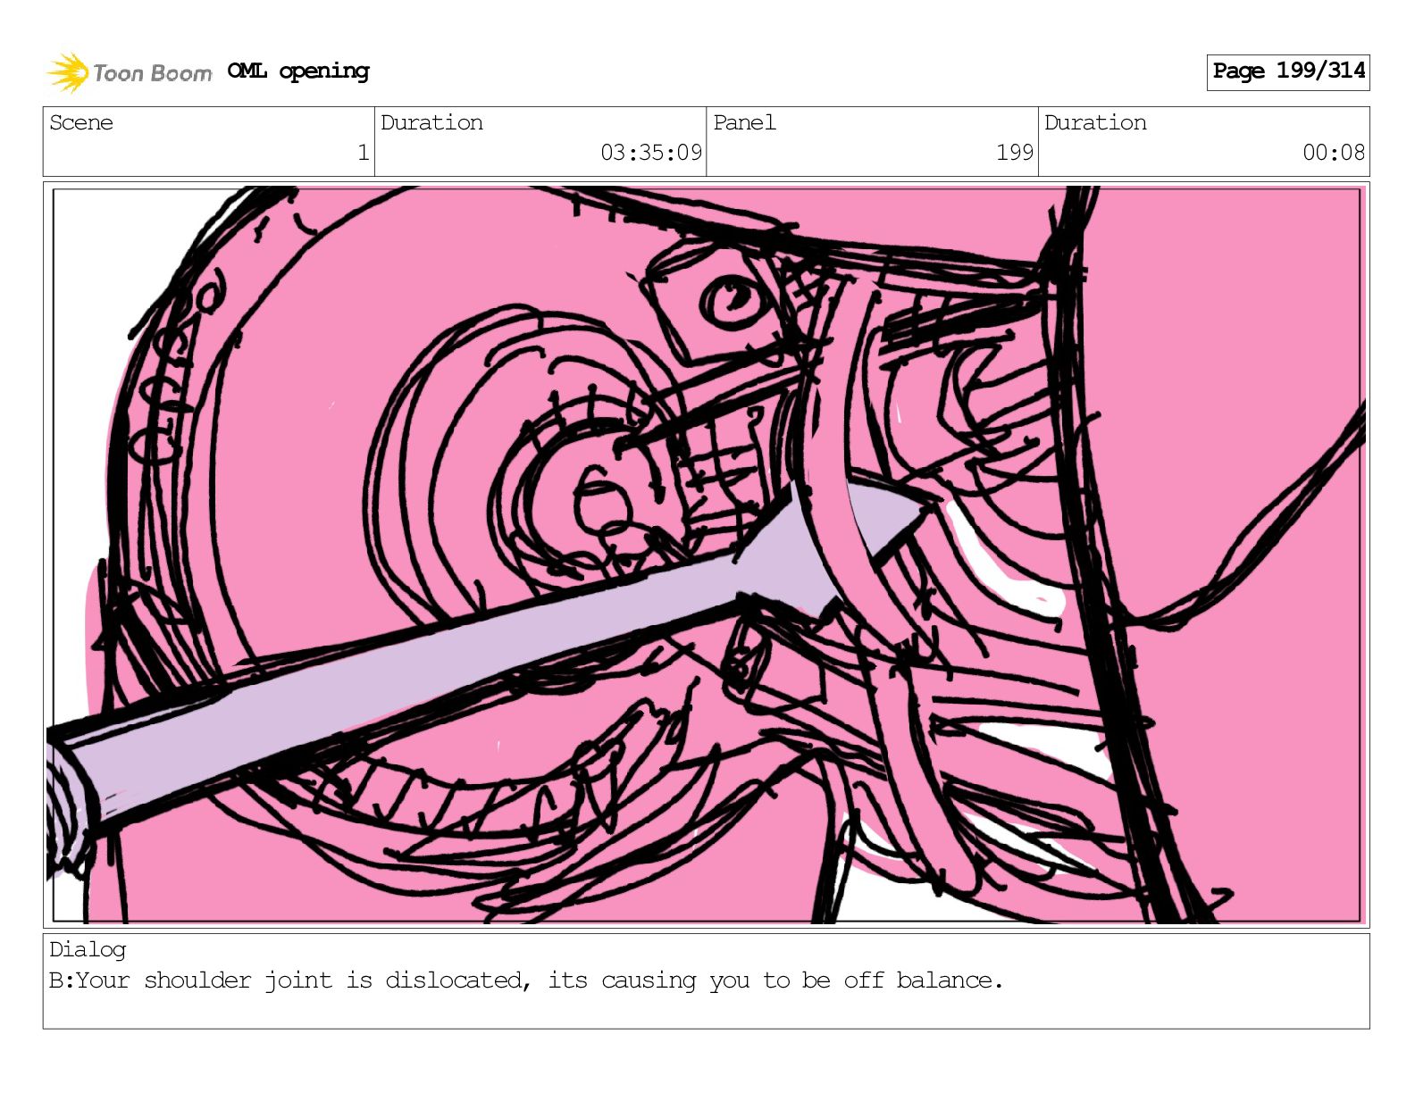Click the storyboard panel drawing
This screenshot has height=1093, width=1415.
(707, 555)
